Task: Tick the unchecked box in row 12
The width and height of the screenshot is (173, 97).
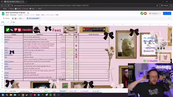Action: click(x=76, y=60)
